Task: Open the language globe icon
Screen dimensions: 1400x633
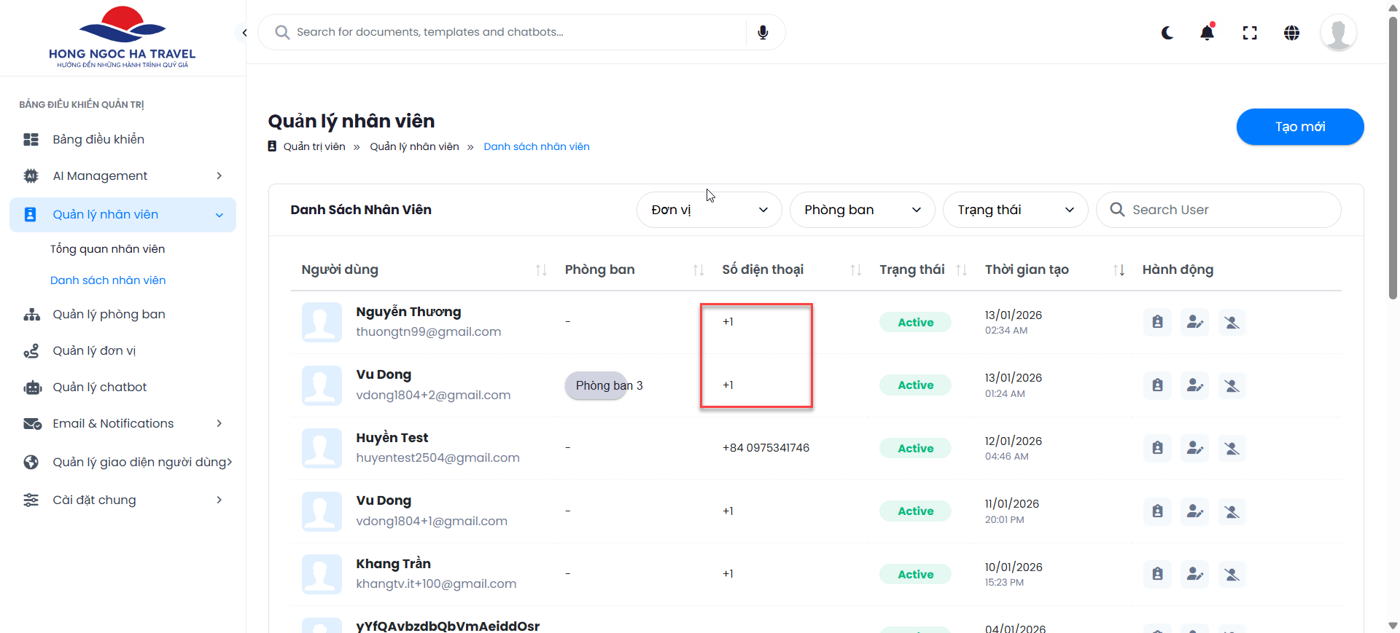Action: pos(1291,33)
